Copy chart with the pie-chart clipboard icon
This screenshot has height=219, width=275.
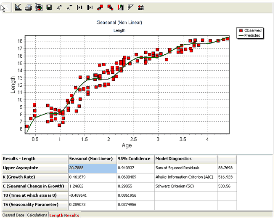(39, 8)
